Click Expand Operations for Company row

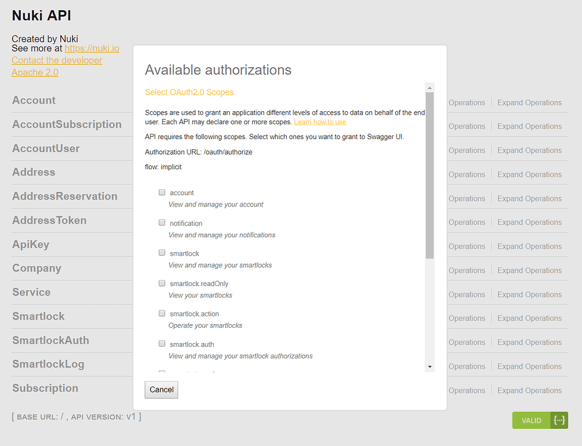(x=529, y=271)
